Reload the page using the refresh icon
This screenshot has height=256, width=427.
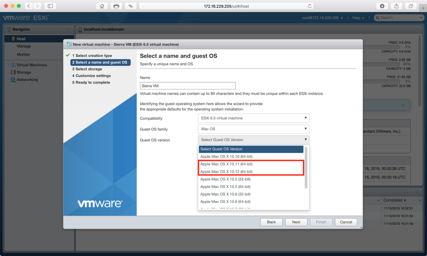point(310,6)
